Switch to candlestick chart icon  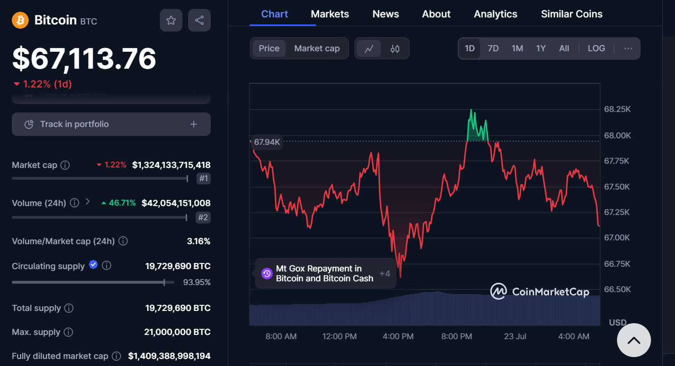(x=395, y=48)
